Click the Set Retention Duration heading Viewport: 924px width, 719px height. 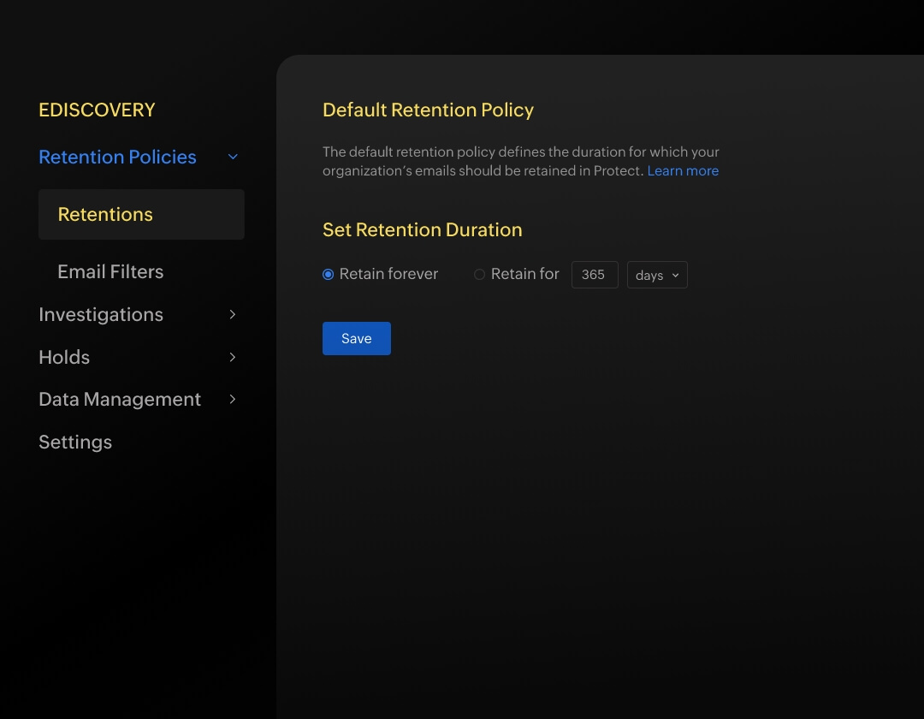[422, 230]
